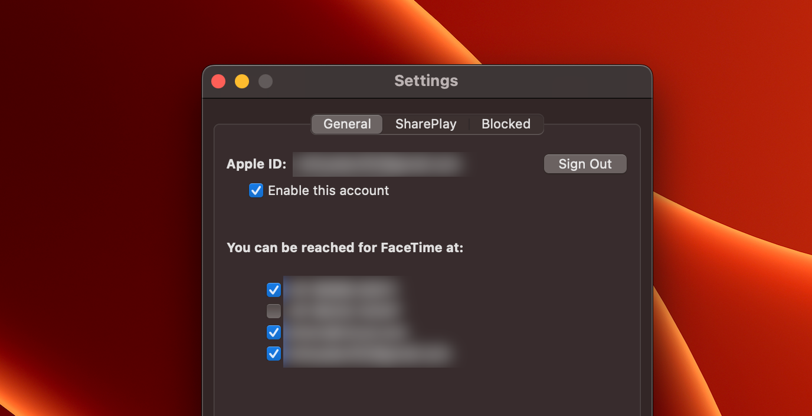The image size is (812, 416).
Task: Uncheck the third reachable FaceTime address
Action: point(273,332)
